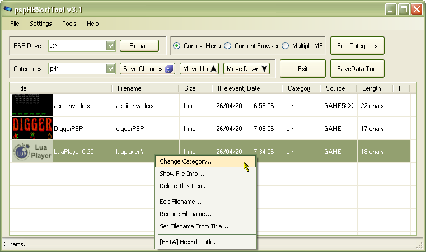Choose Change Category… from context menu
The height and width of the screenshot is (252, 426).
click(x=205, y=161)
